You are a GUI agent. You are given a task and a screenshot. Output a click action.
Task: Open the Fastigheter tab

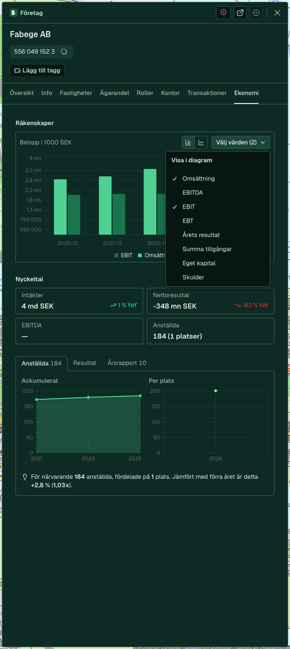76,93
